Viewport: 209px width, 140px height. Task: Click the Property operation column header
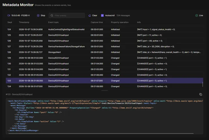(120, 22)
